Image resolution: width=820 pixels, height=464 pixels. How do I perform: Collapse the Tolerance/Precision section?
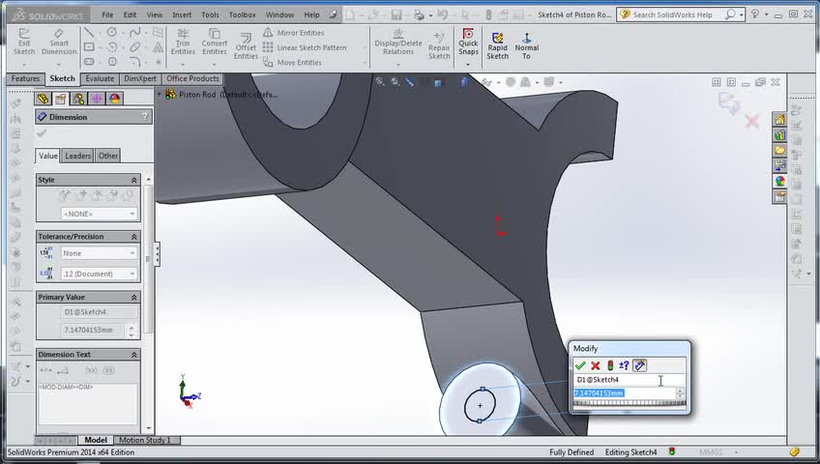133,237
